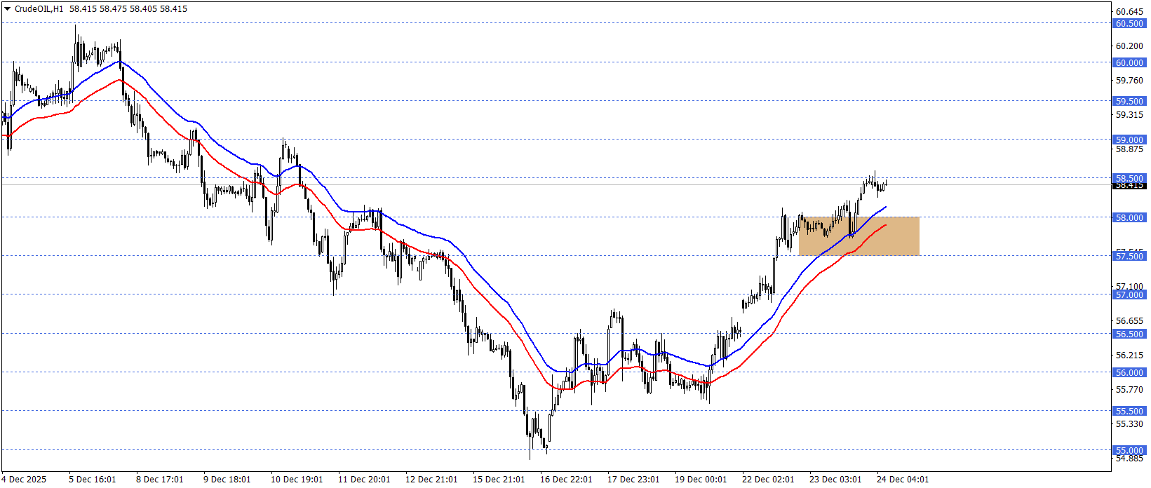
Task: Select the 24 Dec 04:01 time axis label
Action: click(903, 480)
